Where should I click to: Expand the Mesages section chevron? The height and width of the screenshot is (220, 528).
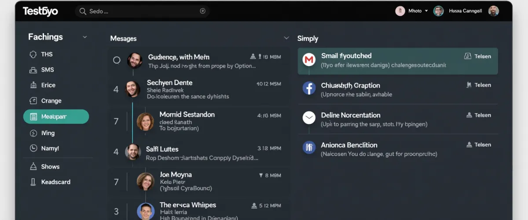point(286,38)
